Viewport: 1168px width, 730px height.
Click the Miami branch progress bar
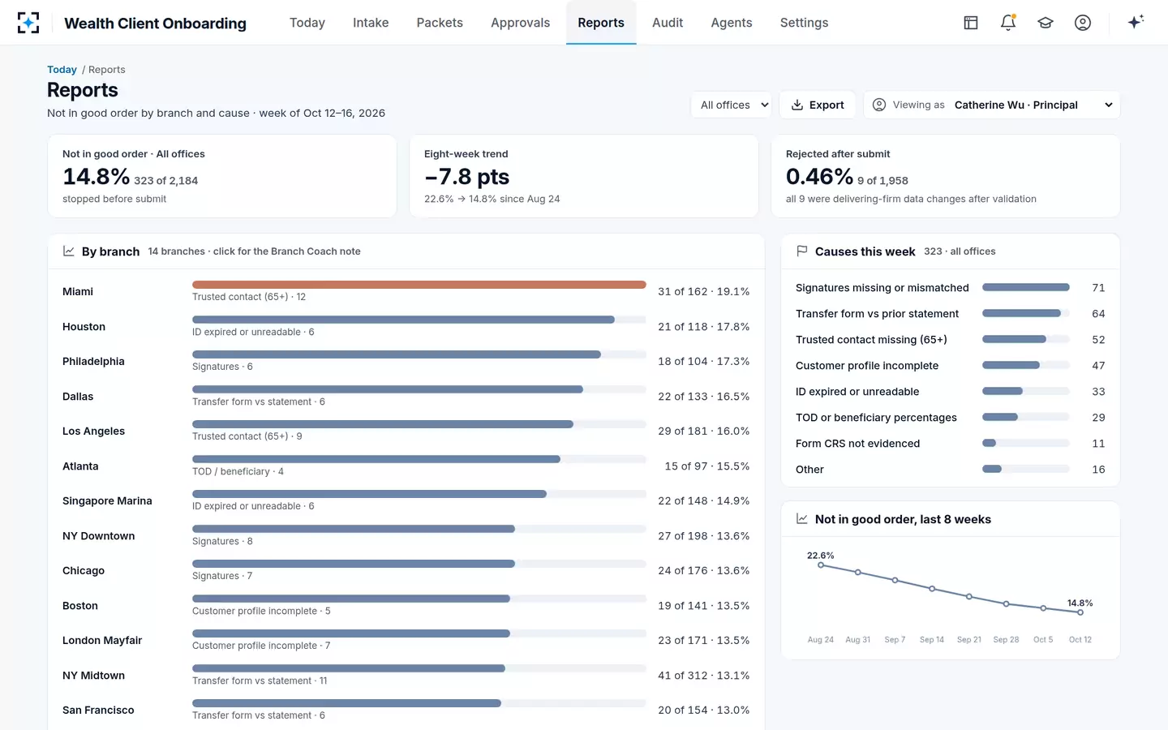(x=419, y=285)
